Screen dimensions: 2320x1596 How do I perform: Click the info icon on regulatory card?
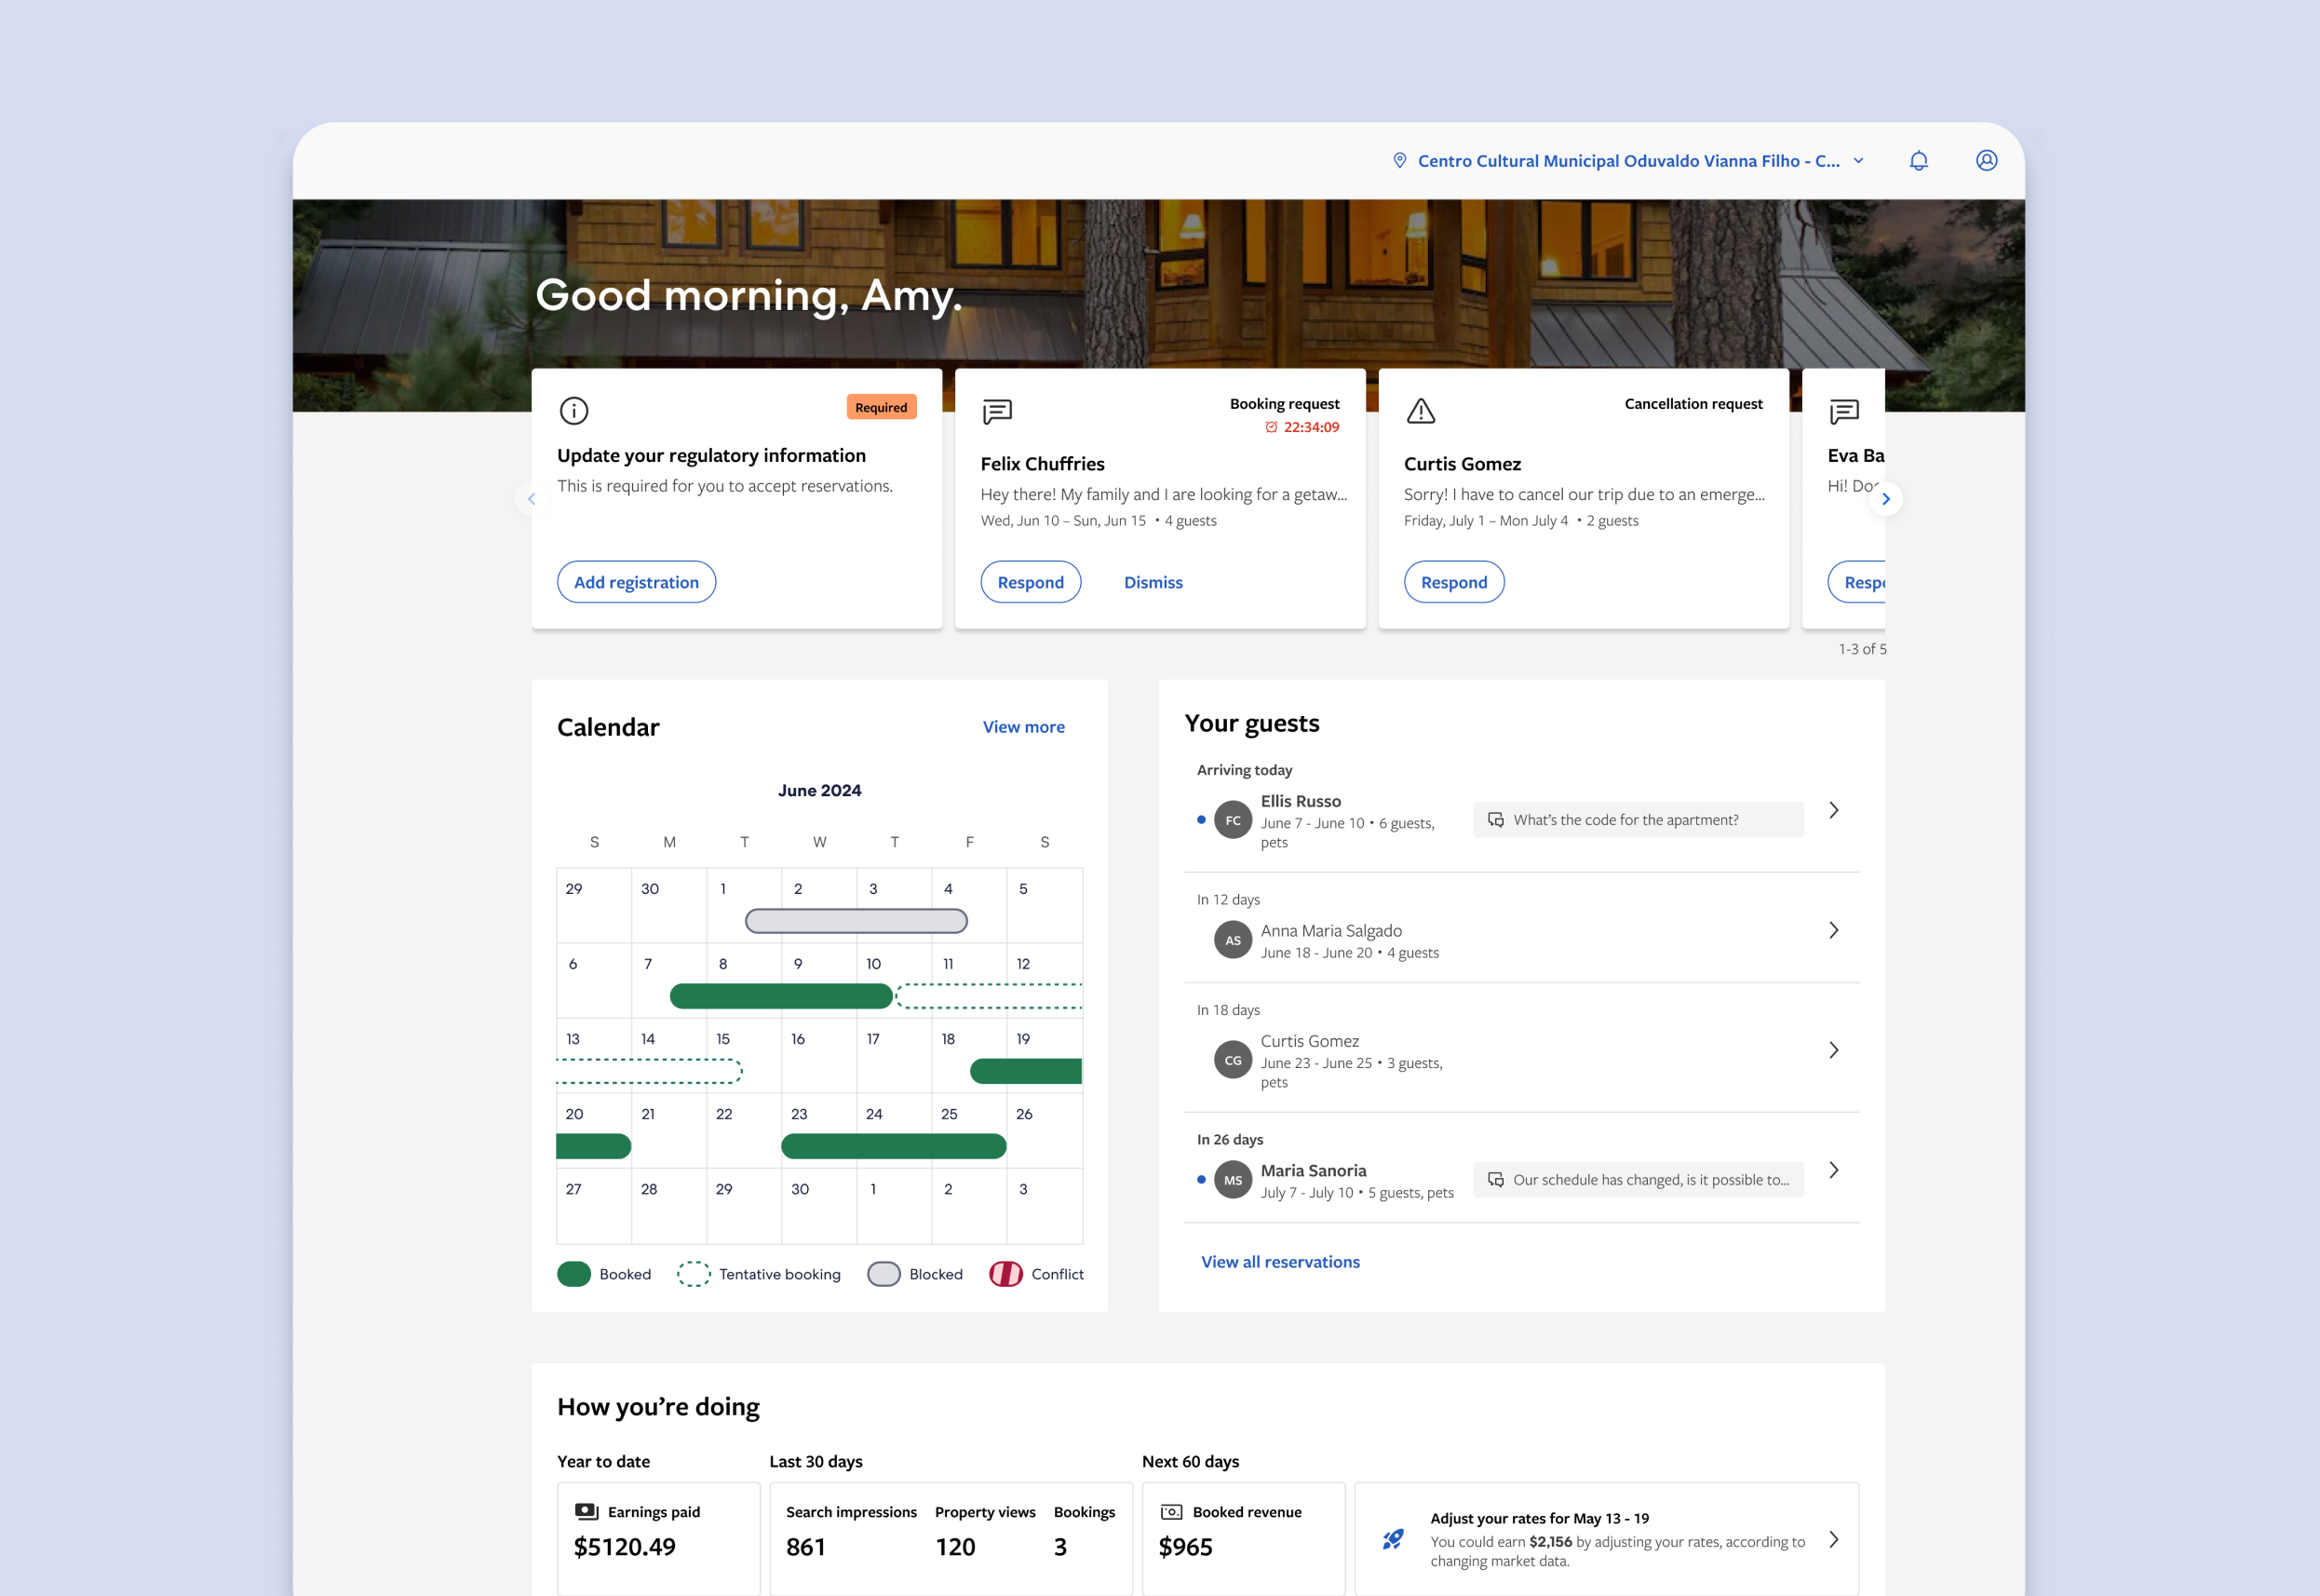573,411
